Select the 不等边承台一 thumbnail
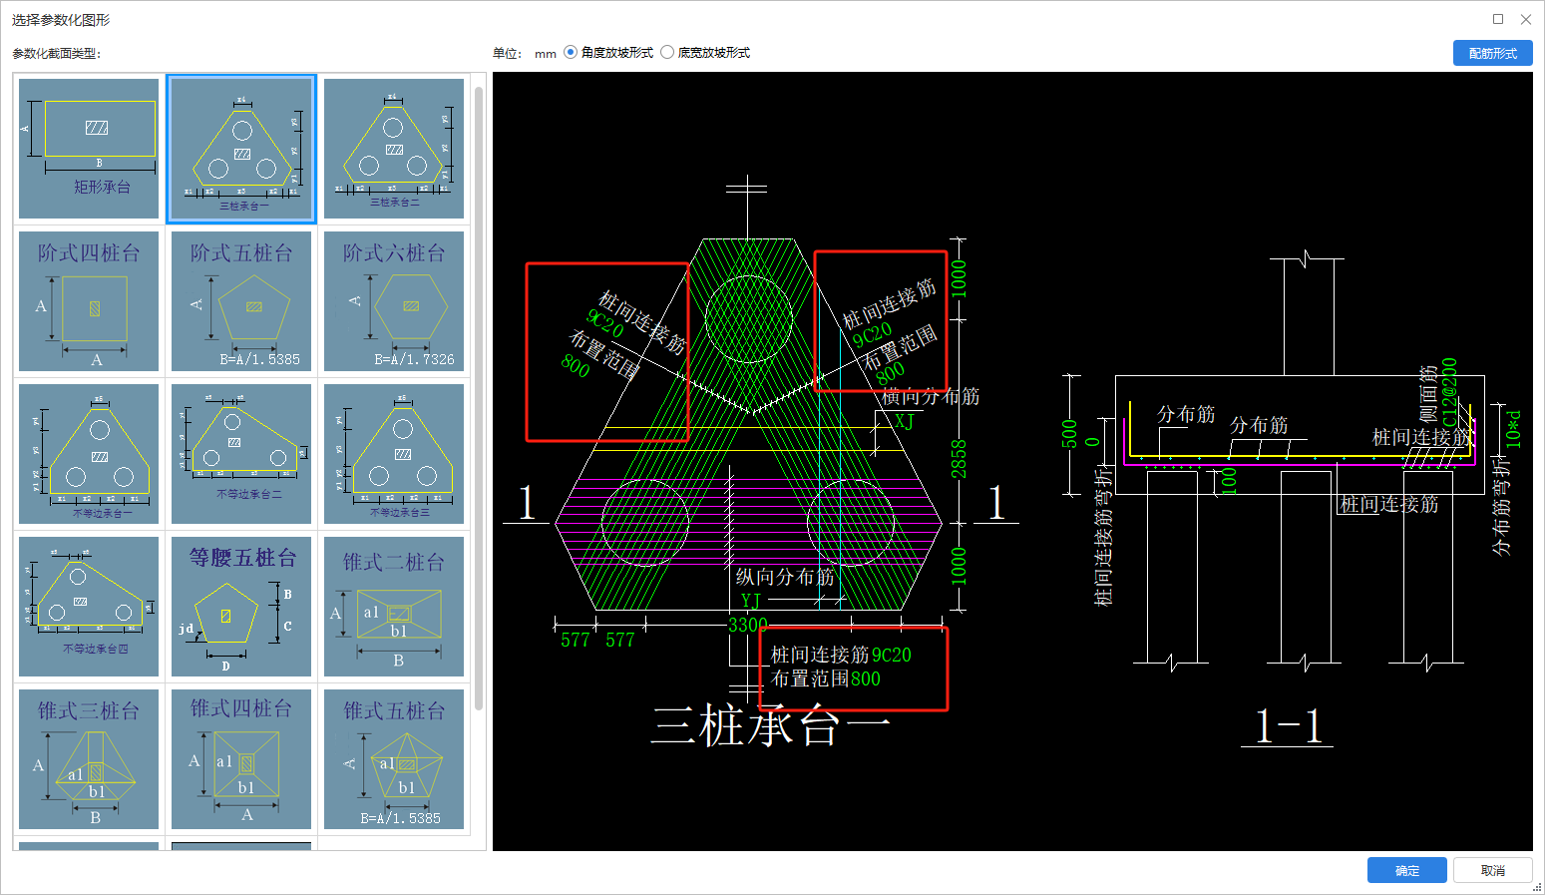 tap(89, 454)
